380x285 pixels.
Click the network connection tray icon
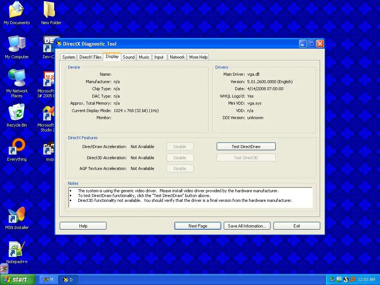click(339, 279)
